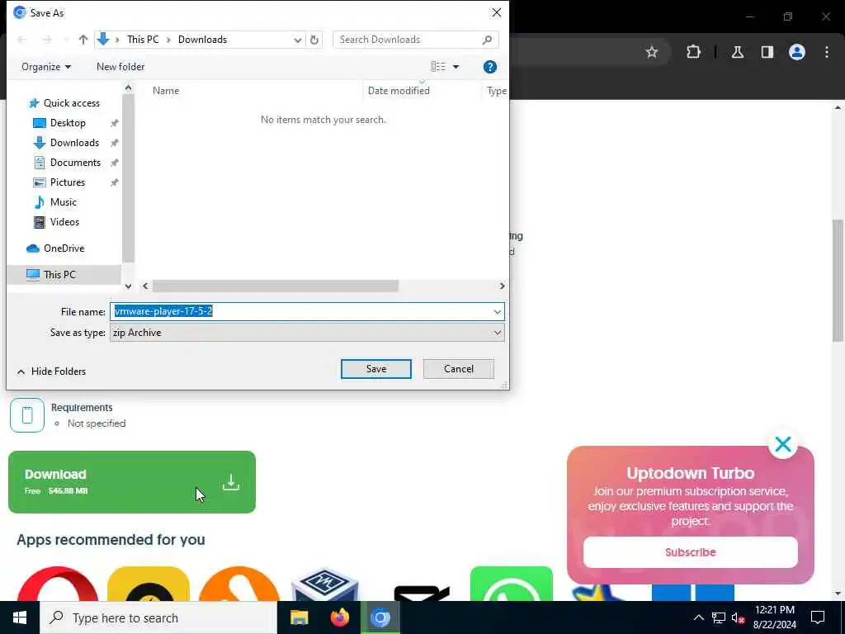Click the Requirements phone icon
Image resolution: width=845 pixels, height=634 pixels.
[27, 415]
